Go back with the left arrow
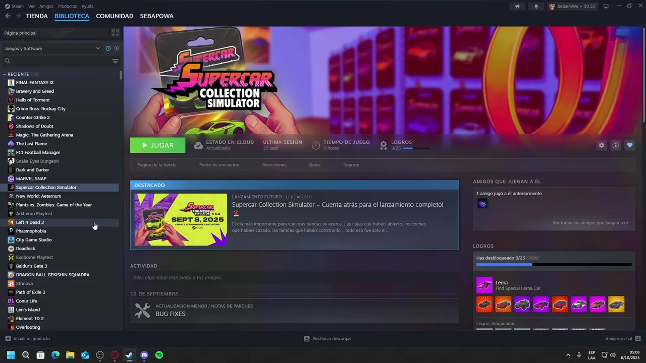 (8, 16)
